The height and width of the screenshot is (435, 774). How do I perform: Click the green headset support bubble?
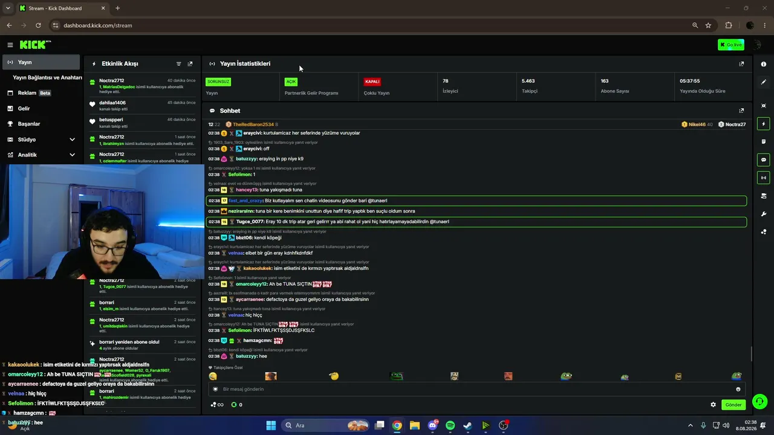point(760,401)
